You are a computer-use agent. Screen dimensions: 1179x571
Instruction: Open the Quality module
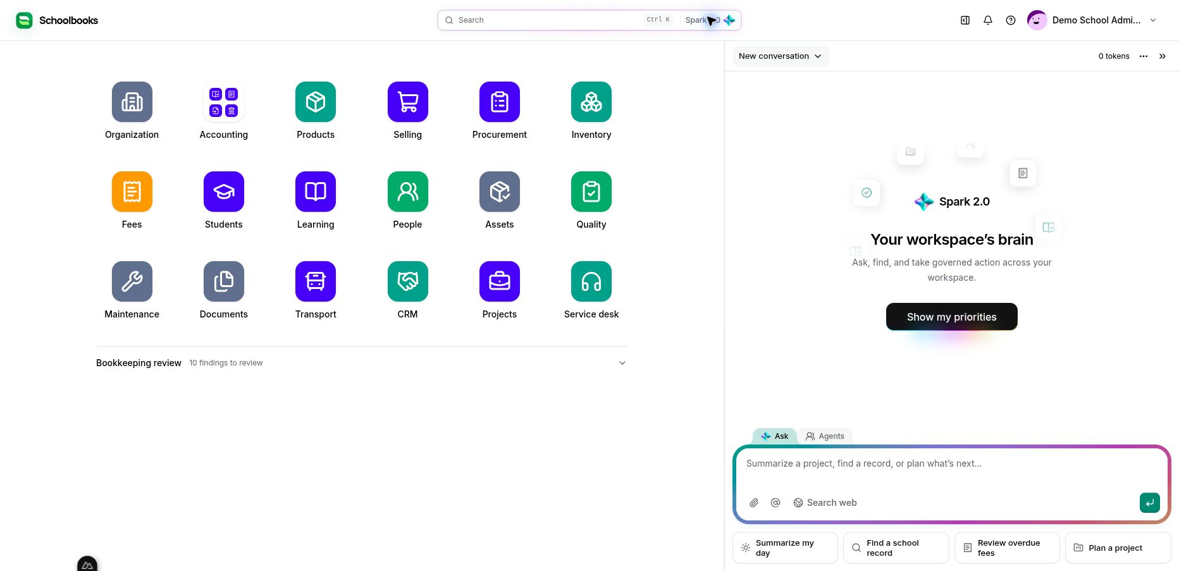[x=591, y=192]
